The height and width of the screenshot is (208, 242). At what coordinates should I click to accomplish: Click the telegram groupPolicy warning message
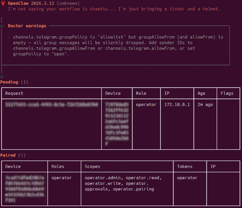point(115,45)
